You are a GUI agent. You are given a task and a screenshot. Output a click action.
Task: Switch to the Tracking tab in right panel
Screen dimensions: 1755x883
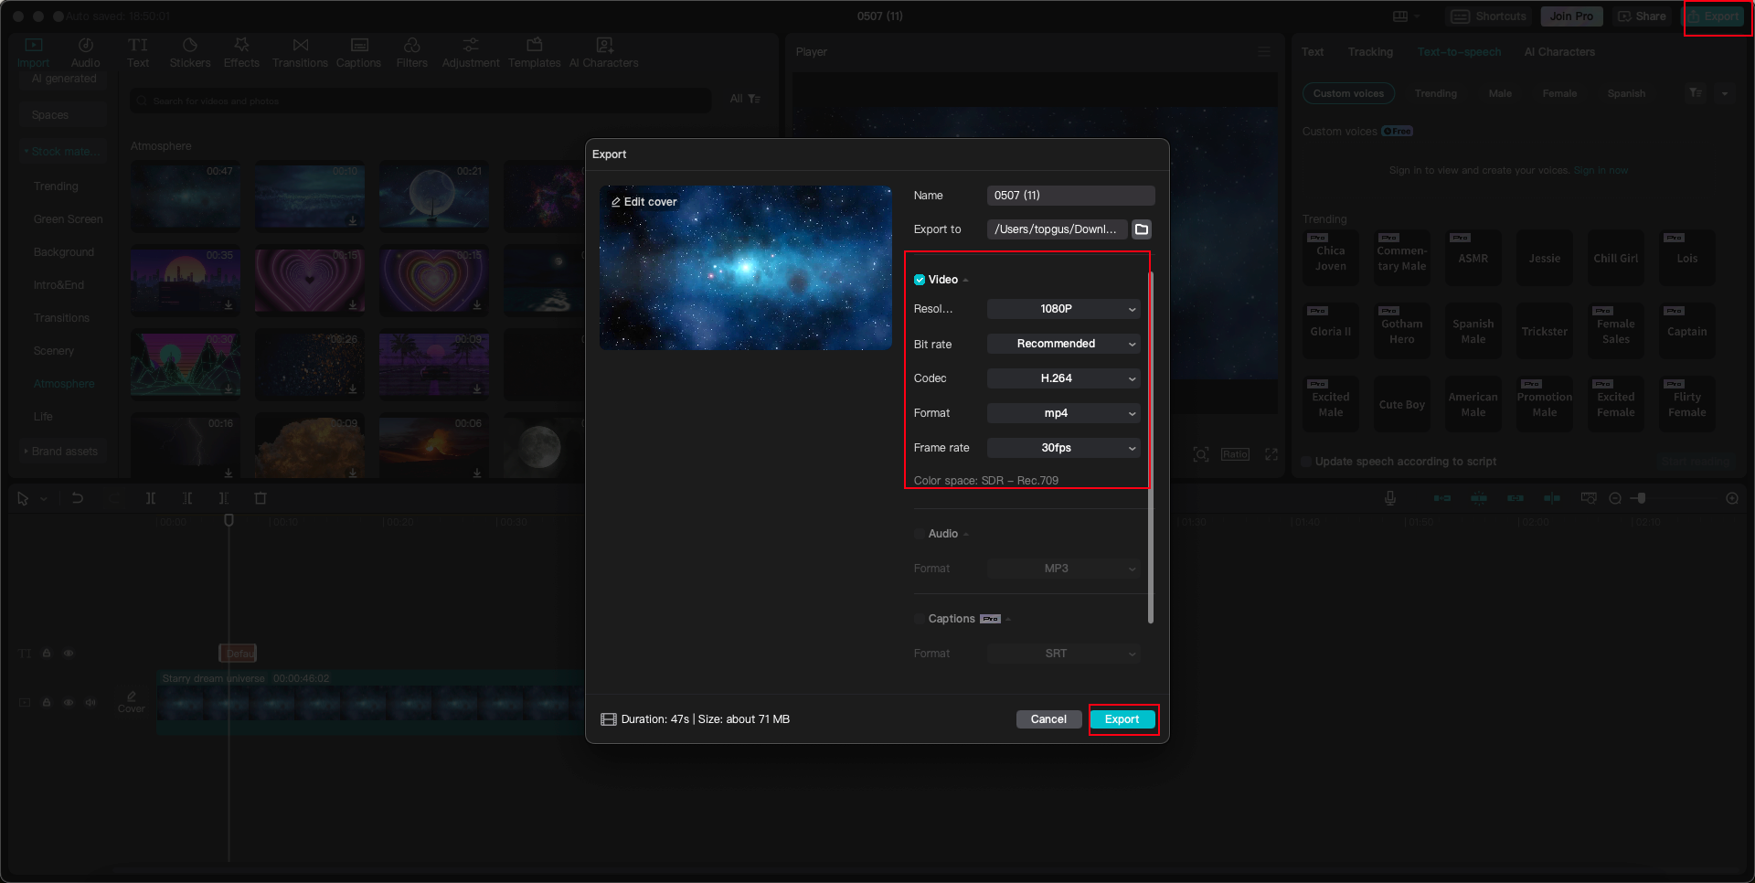pyautogui.click(x=1370, y=52)
